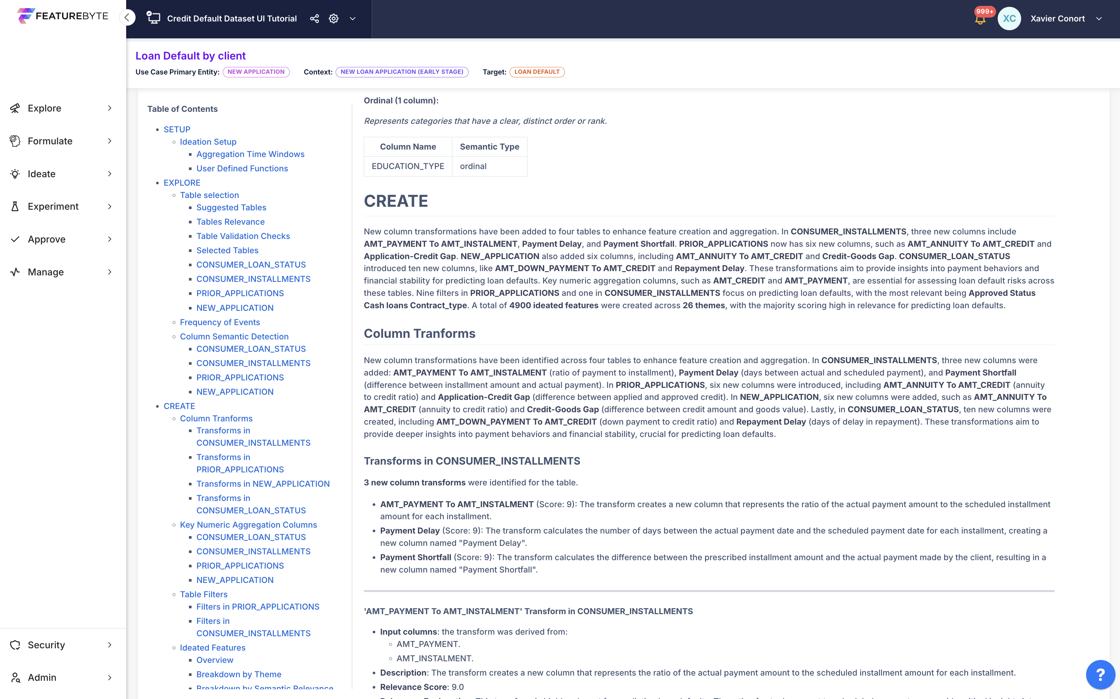Image resolution: width=1120 pixels, height=699 pixels.
Task: Expand the tutorial title chevron dropdown
Action: 353,19
